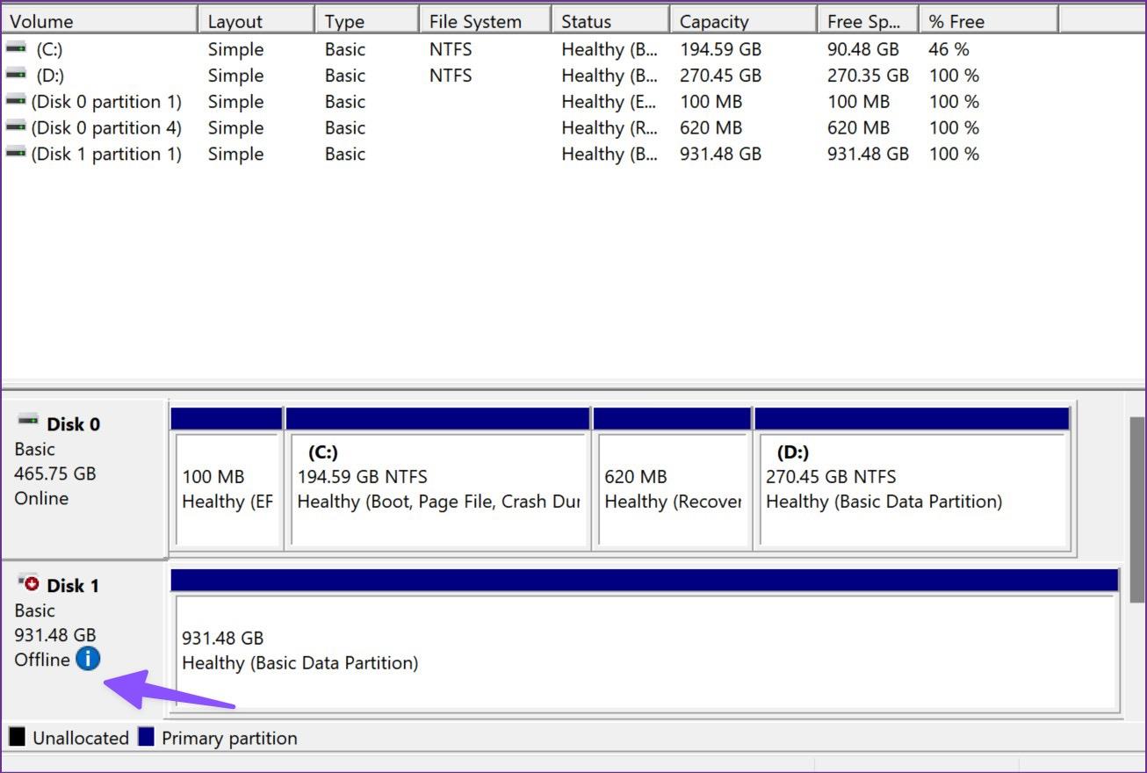The height and width of the screenshot is (773, 1147).
Task: Select the 194.59 GB NTFS (C:) partition block
Action: tap(438, 489)
